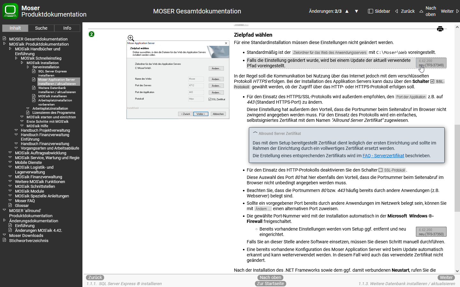Select Moser Application Server installieren entry
This screenshot has width=460, height=287.
(x=59, y=82)
